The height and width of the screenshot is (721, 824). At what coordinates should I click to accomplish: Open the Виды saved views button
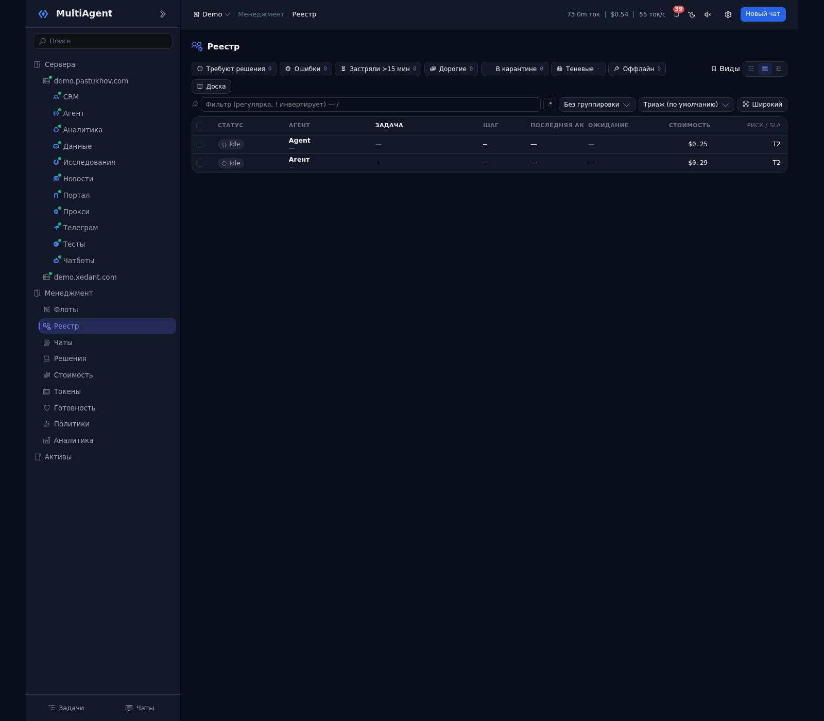725,69
